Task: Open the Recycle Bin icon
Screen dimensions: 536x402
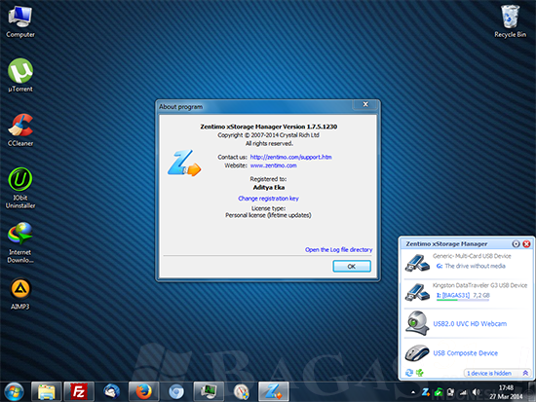Action: click(x=510, y=21)
